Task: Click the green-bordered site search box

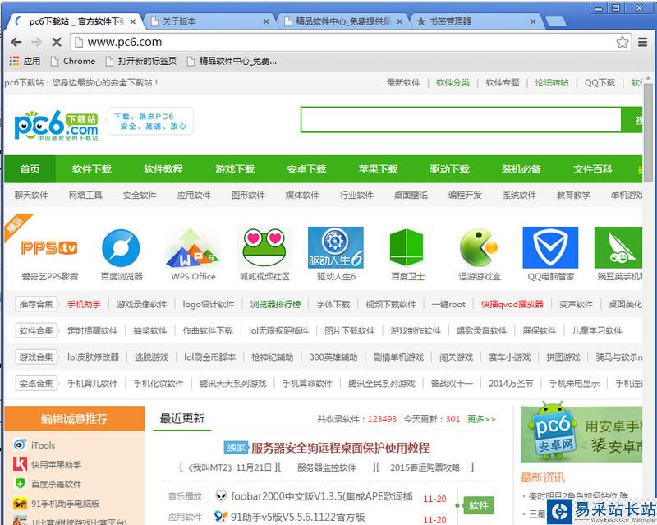Action: 461,119
